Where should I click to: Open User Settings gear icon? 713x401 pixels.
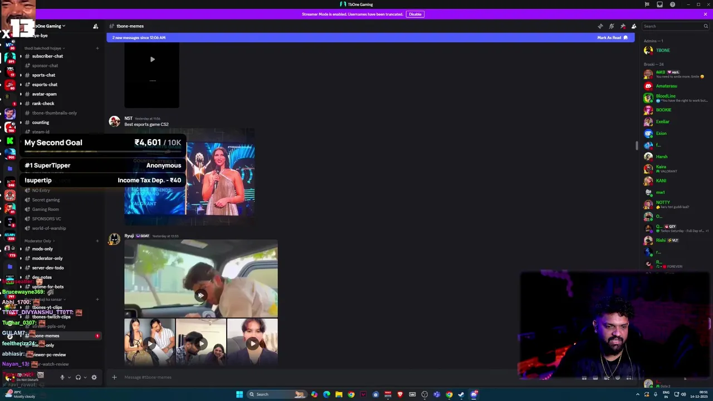tap(94, 377)
